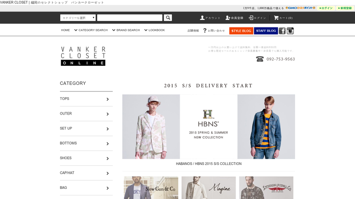The image size is (355, 199).
Task: Open the category select (カテゴリーを選択) dropdown
Action: pyautogui.click(x=78, y=18)
